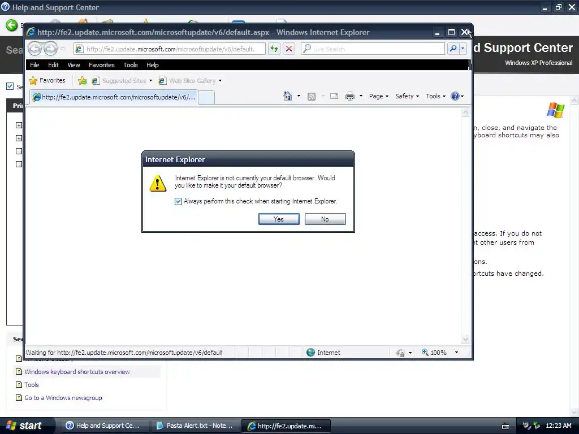Click the Print icon in command bar

[349, 96]
